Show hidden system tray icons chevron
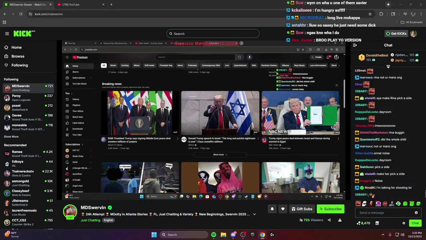This screenshot has width=426, height=240. pos(383,235)
